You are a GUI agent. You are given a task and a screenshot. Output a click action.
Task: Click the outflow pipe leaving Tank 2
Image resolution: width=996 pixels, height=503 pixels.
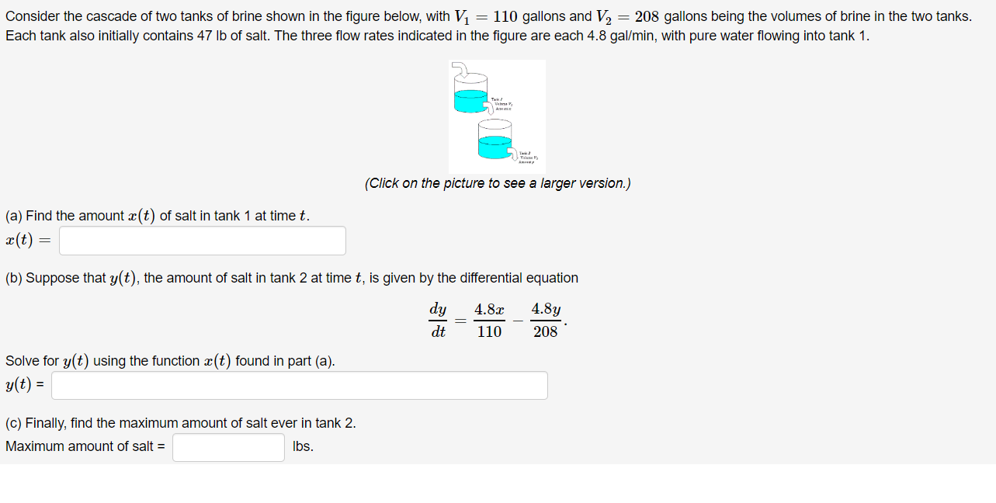514,157
